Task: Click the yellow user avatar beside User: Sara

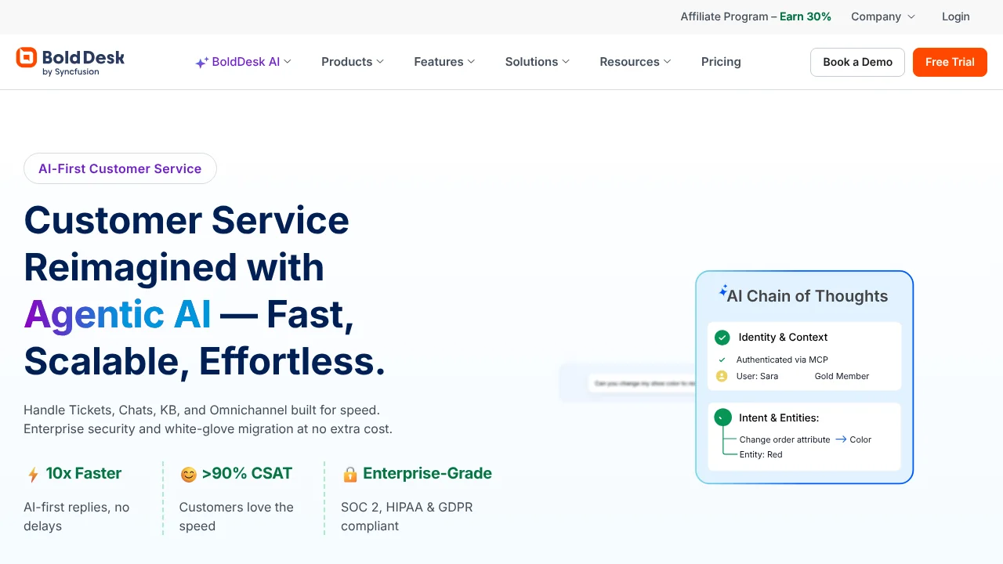Action: click(x=722, y=376)
